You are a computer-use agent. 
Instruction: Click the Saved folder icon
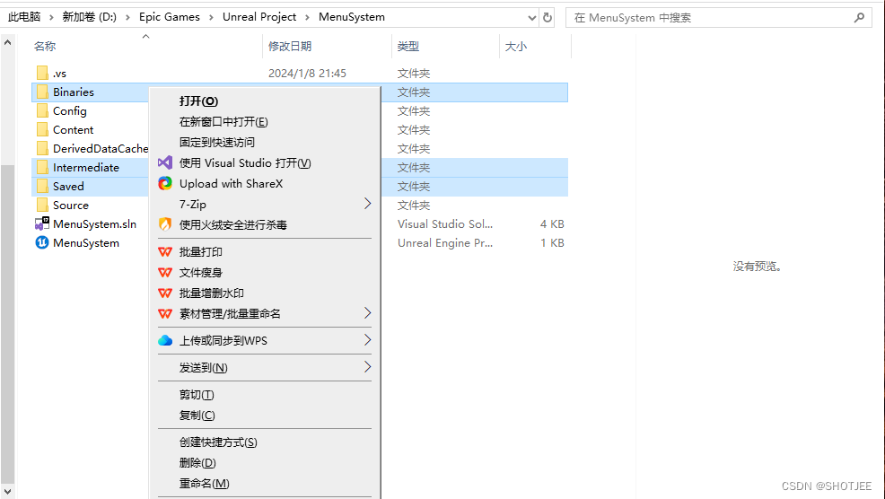click(x=42, y=187)
